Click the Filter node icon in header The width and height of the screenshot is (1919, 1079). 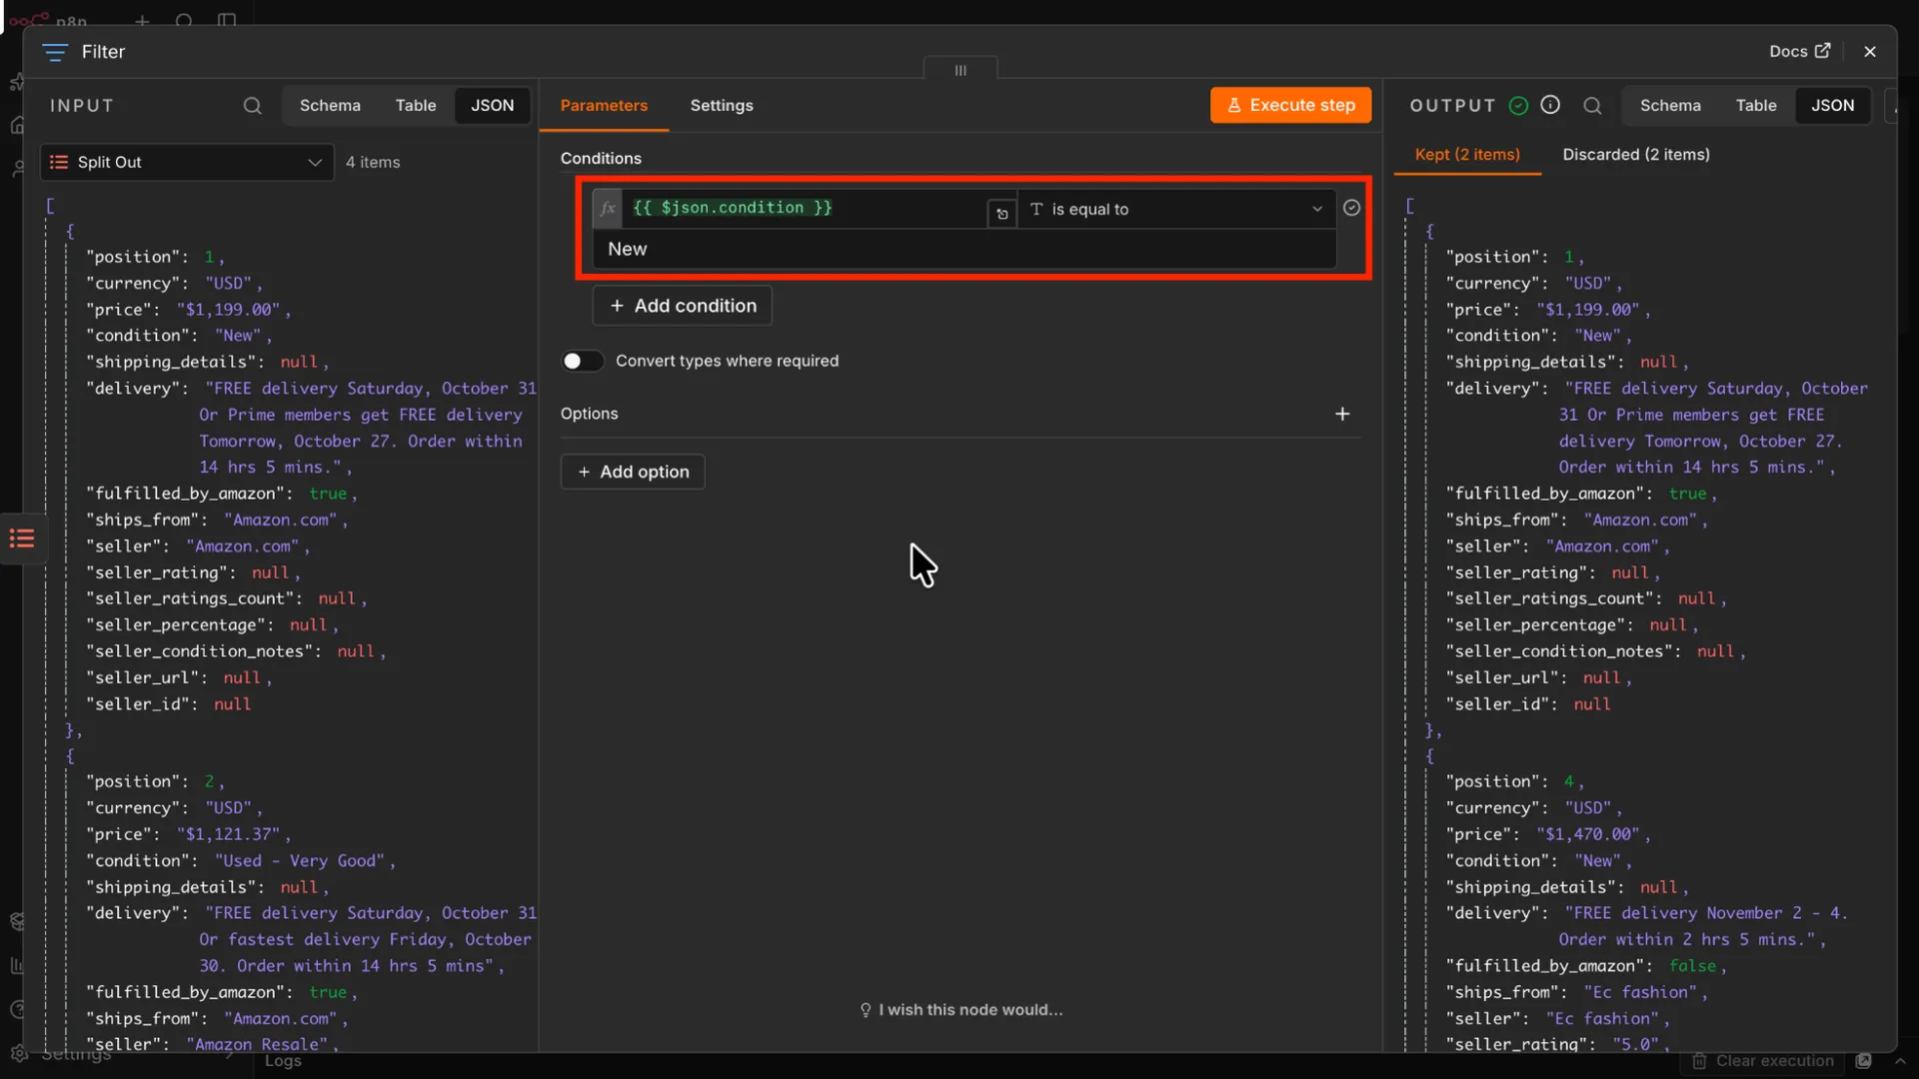tap(55, 52)
